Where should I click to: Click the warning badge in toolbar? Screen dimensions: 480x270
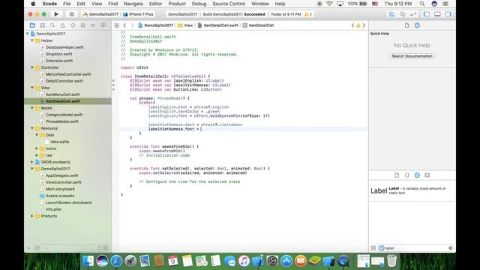pyautogui.click(x=308, y=14)
